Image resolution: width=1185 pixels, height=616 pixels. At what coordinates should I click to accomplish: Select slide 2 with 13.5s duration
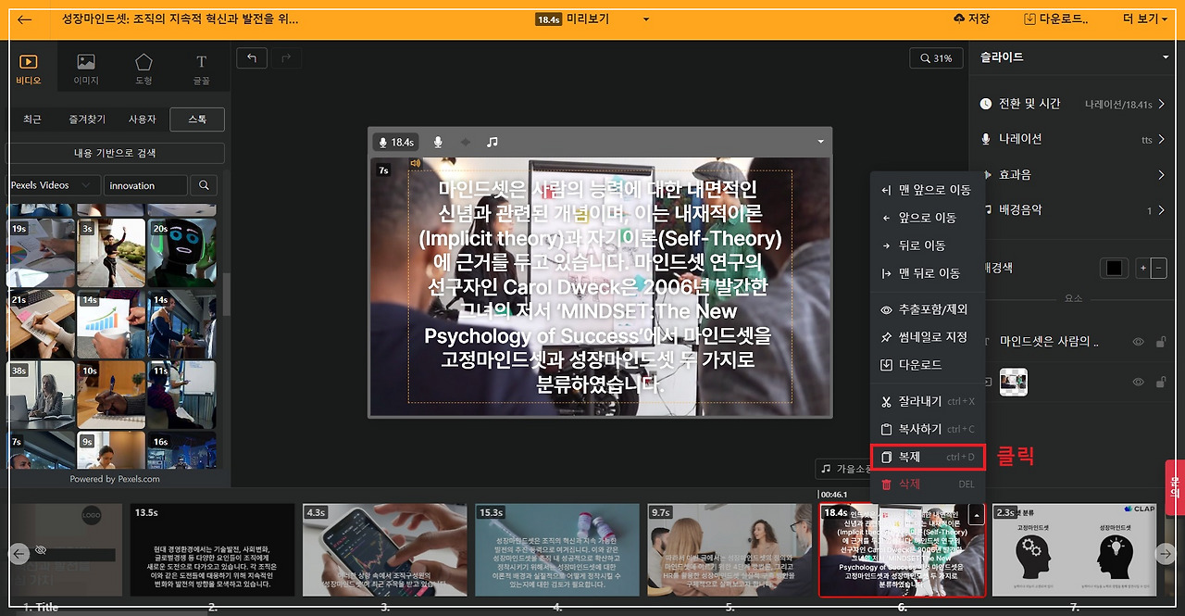point(214,550)
